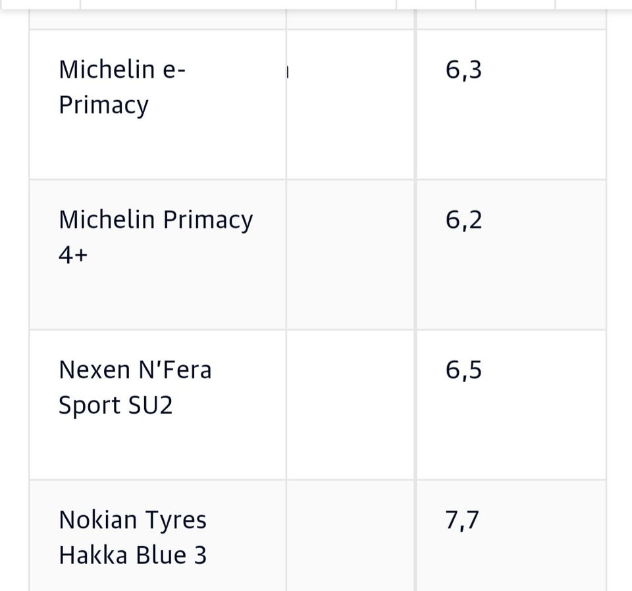Click the '4+' text under Michelin Primacy
Viewport: 632px width, 591px height.
[x=72, y=254]
